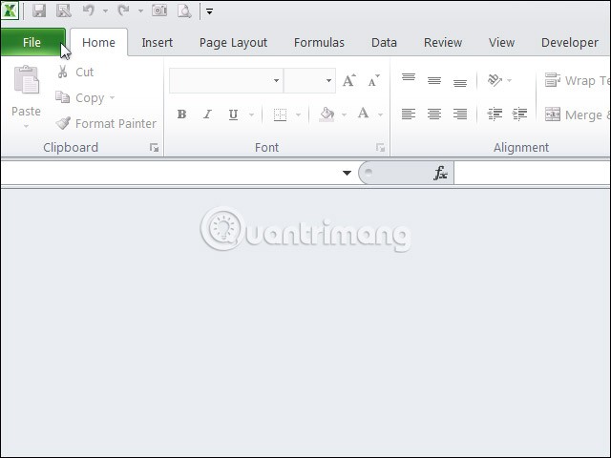Click the Bold formatting icon
This screenshot has width=611, height=458.
click(181, 115)
